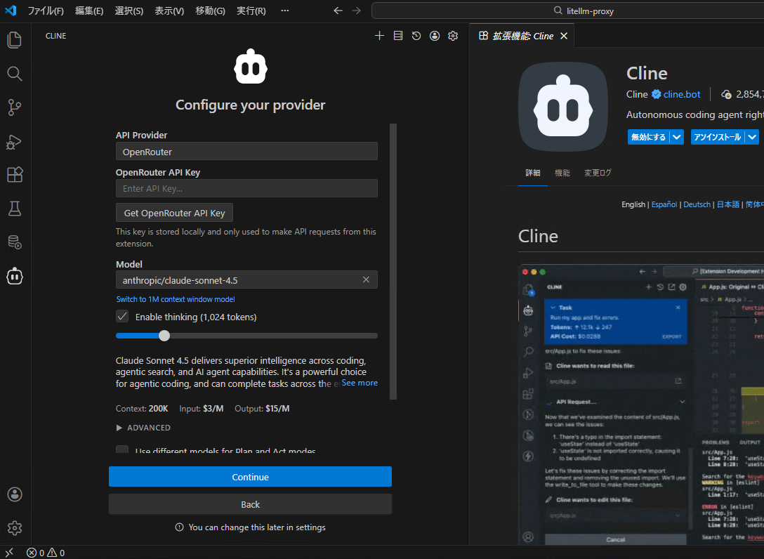Clear the model field with the X
764x559 pixels.
[366, 279]
